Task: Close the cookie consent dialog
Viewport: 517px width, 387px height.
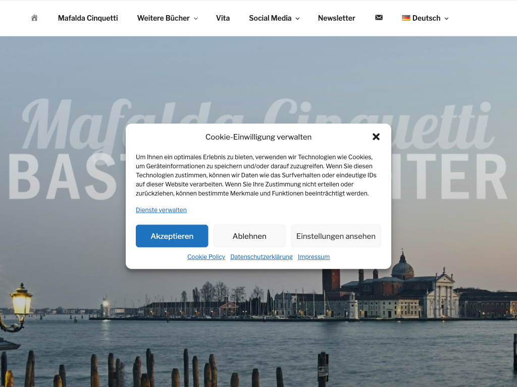Action: tap(376, 137)
